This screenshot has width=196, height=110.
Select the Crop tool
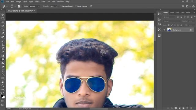pos(3,30)
